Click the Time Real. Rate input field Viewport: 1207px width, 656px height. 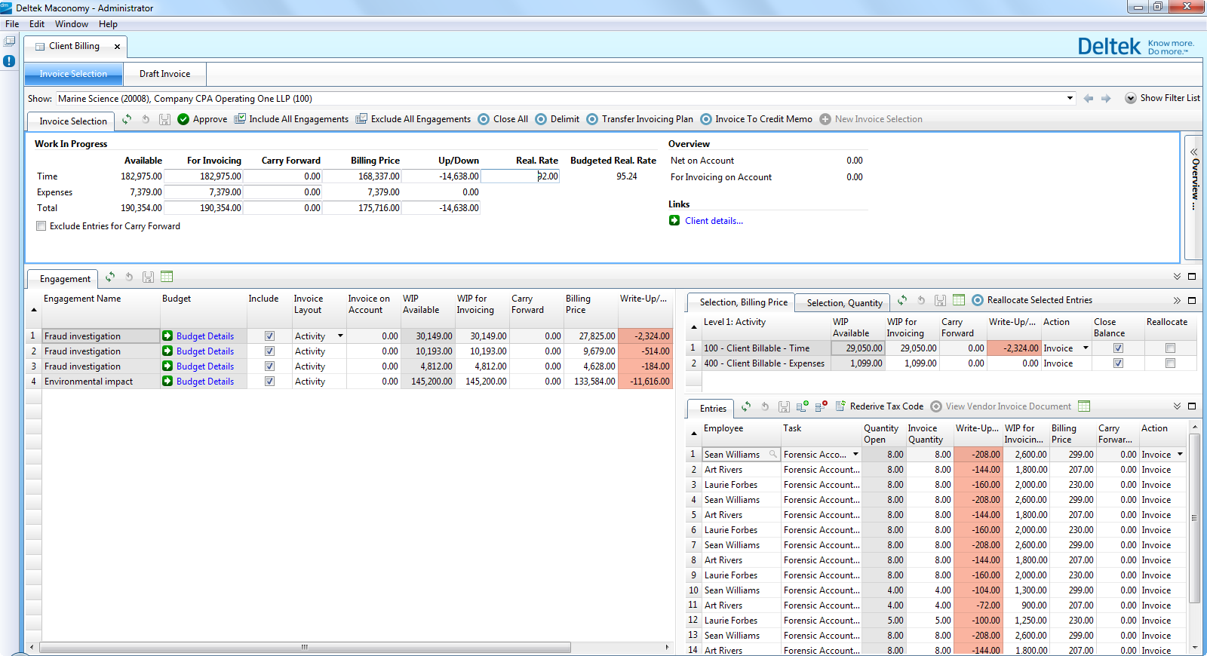pyautogui.click(x=521, y=176)
